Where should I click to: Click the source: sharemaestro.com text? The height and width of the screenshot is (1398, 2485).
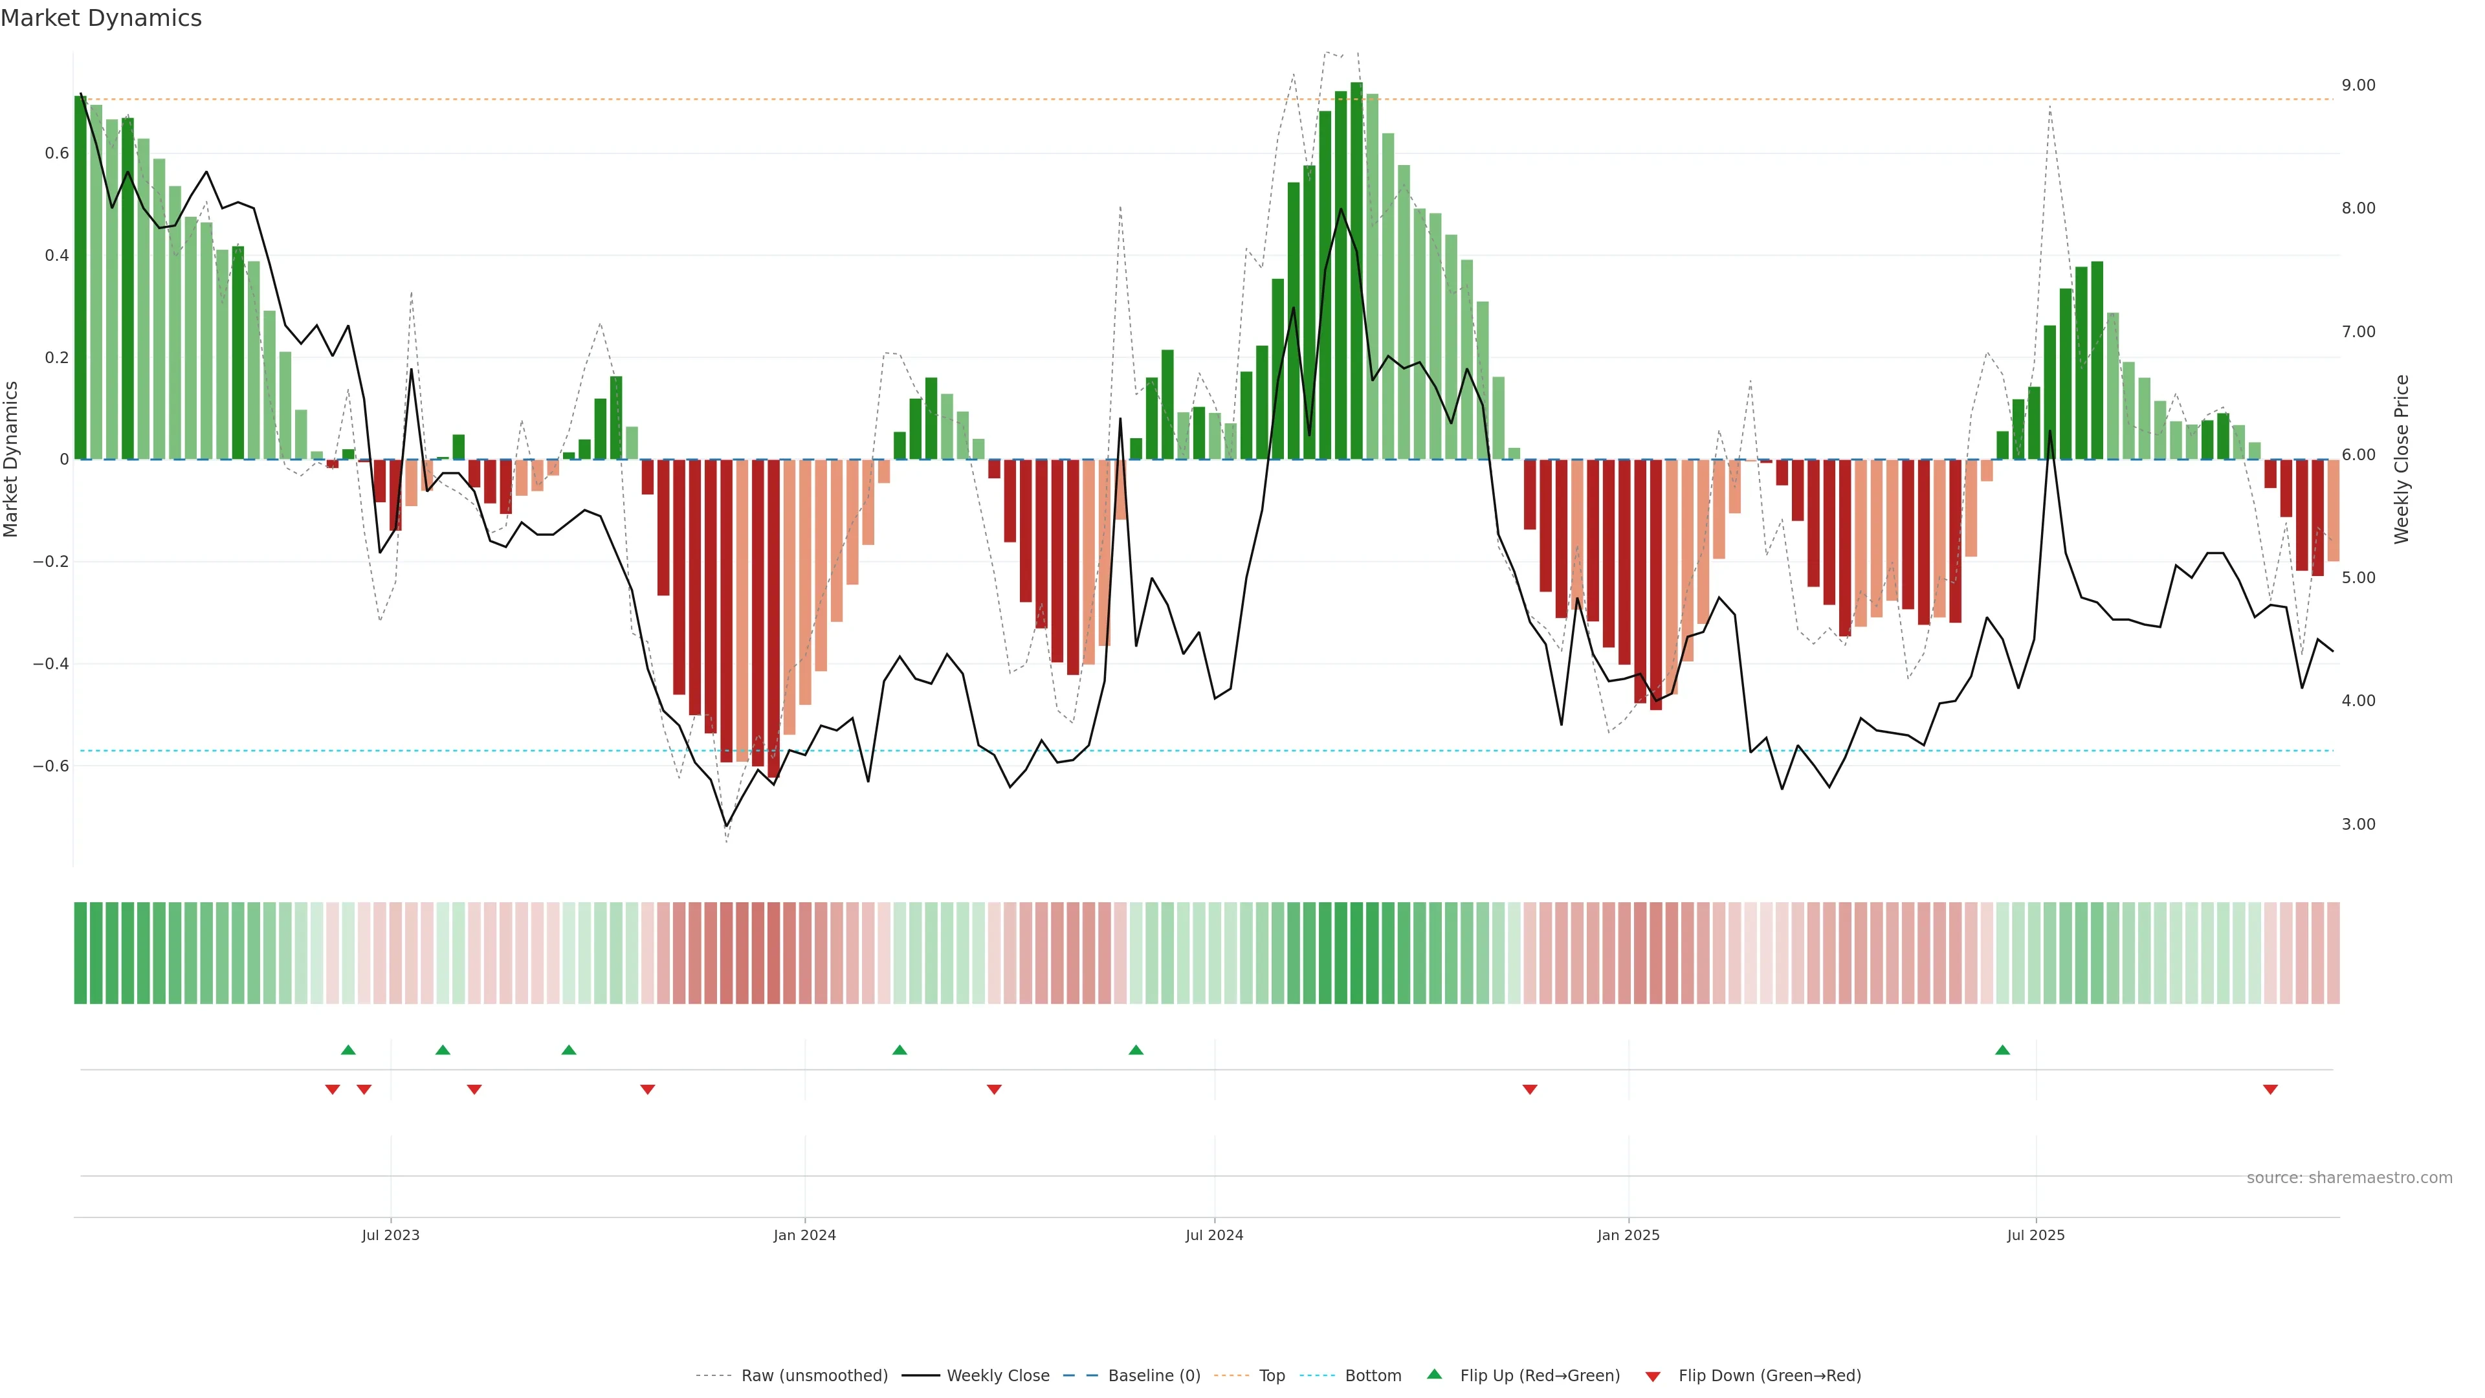(2349, 1177)
